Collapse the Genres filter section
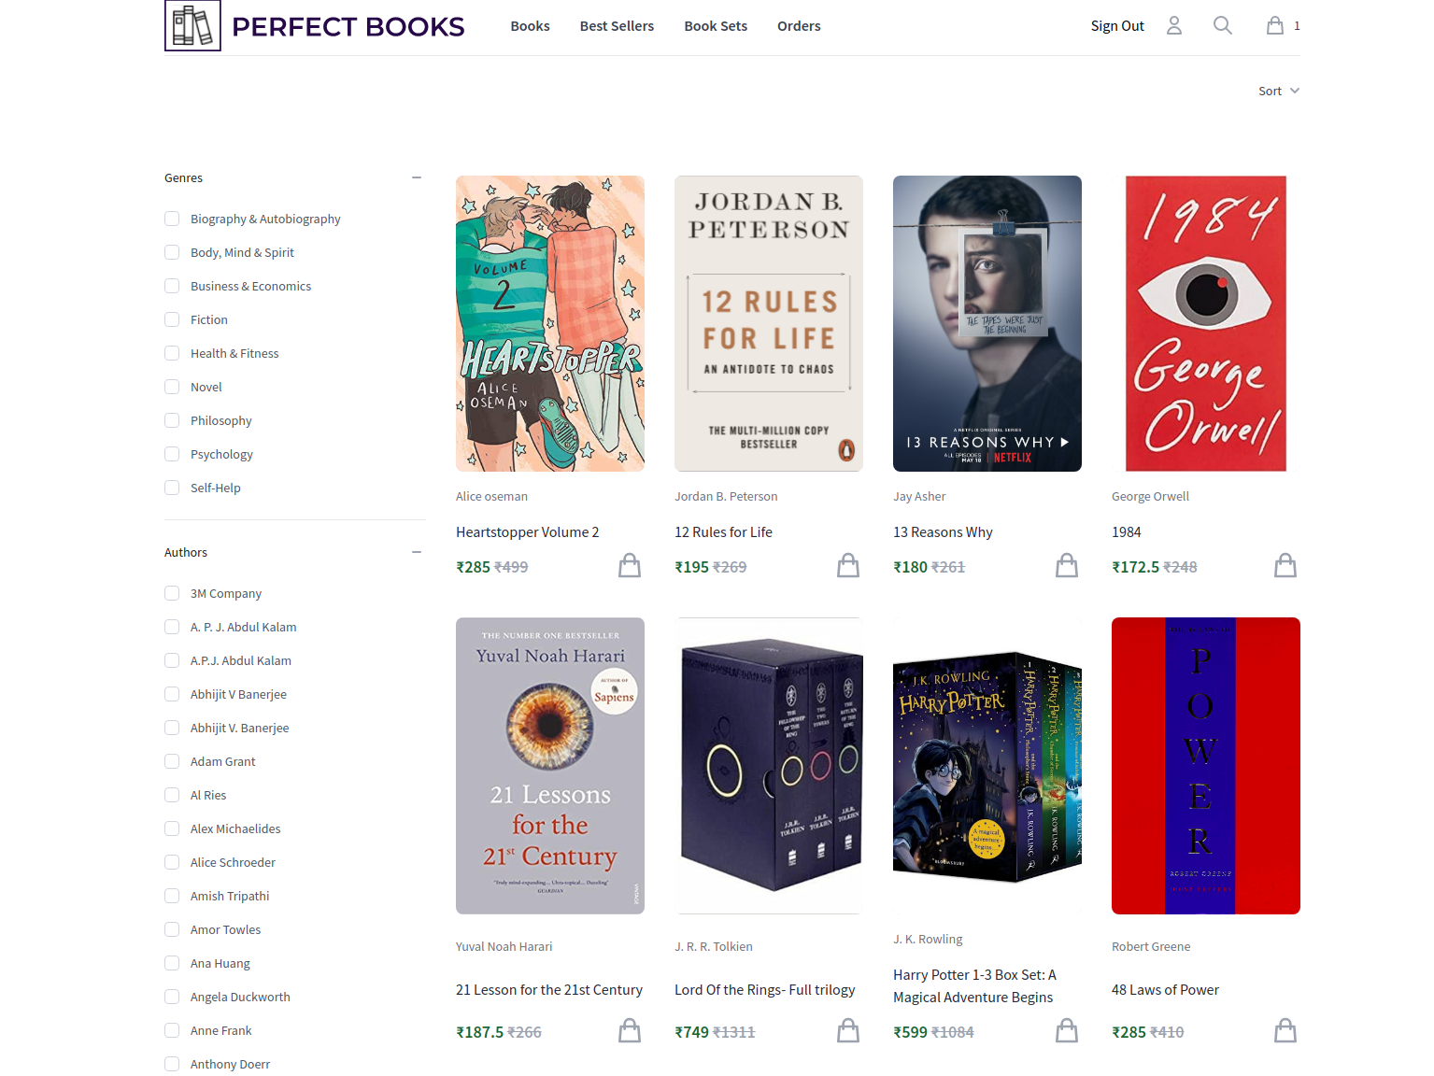Screen dimensions: 1434x1076 417,177
